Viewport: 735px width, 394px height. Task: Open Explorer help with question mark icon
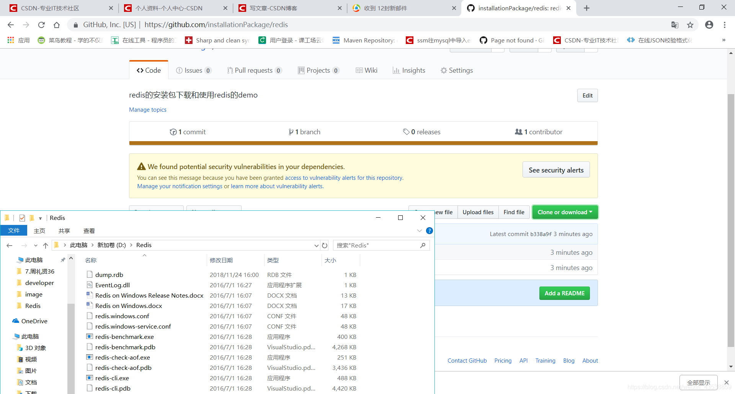click(x=430, y=231)
